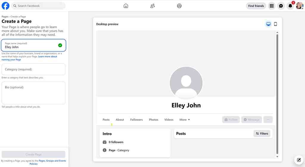Open the Notifications bell
The width and height of the screenshot is (305, 167).
coord(290,6)
